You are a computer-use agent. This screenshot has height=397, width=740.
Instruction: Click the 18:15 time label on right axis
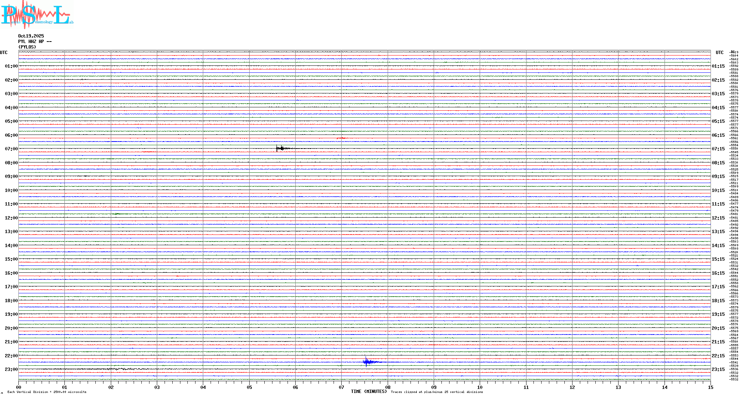click(718, 301)
